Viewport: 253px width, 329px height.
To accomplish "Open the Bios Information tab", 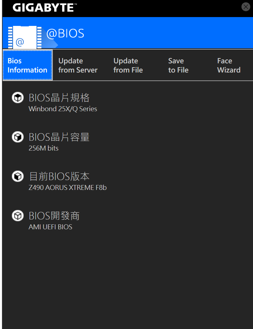I will 28,65.
